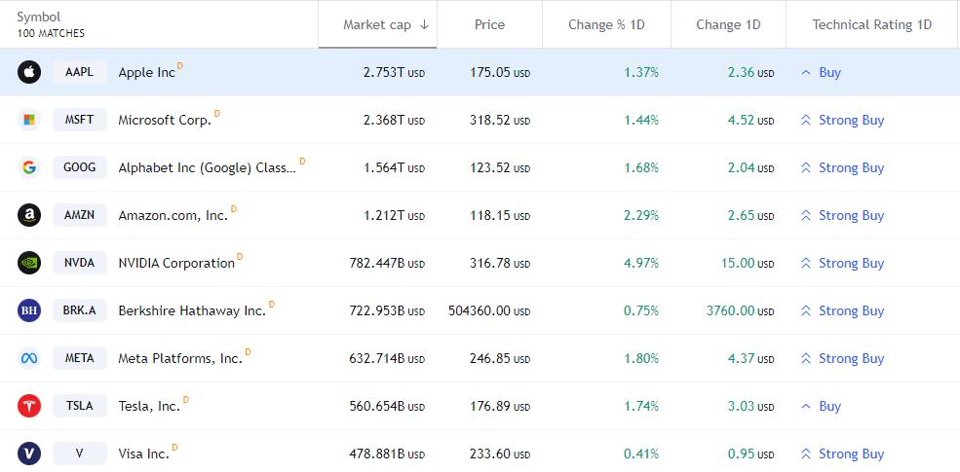Click the Amazon logo icon
Image resolution: width=960 pixels, height=472 pixels.
[29, 215]
